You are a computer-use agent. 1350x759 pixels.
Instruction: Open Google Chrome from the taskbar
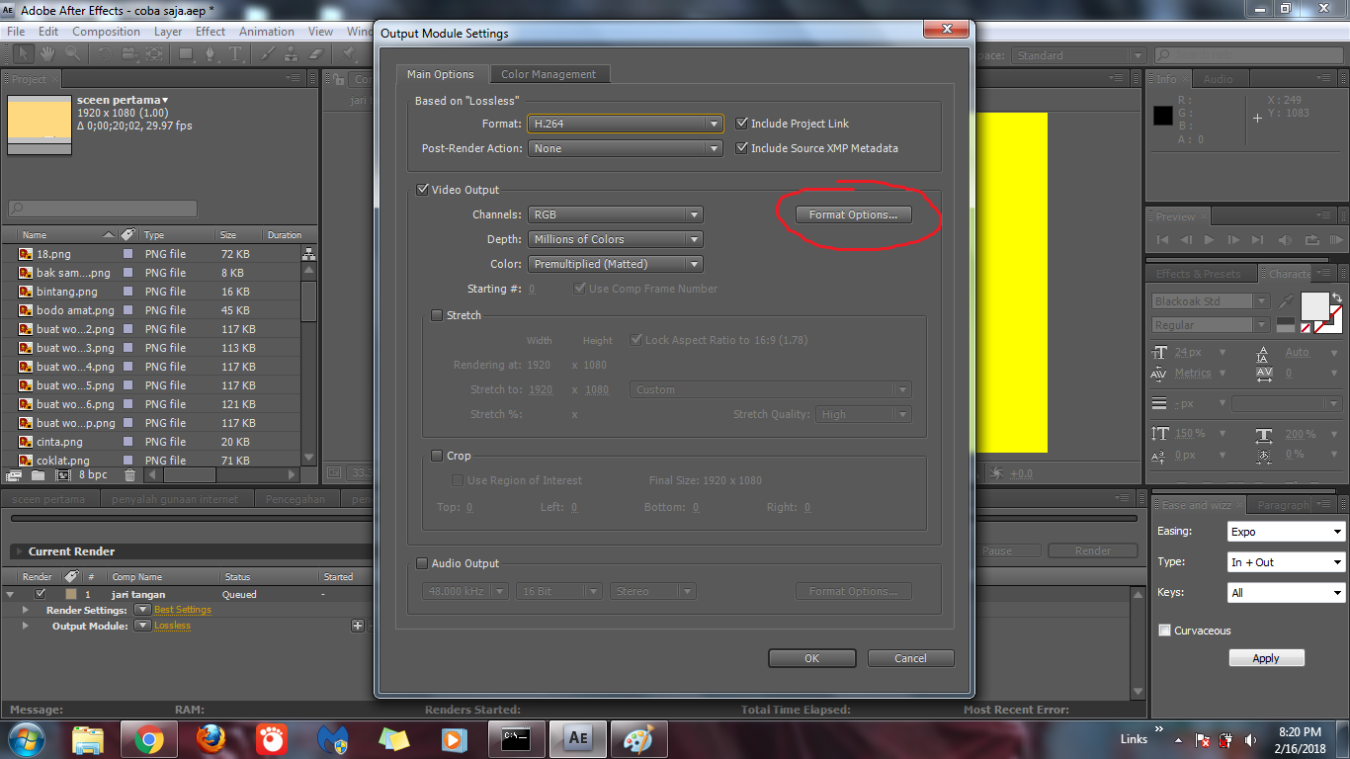tap(149, 738)
